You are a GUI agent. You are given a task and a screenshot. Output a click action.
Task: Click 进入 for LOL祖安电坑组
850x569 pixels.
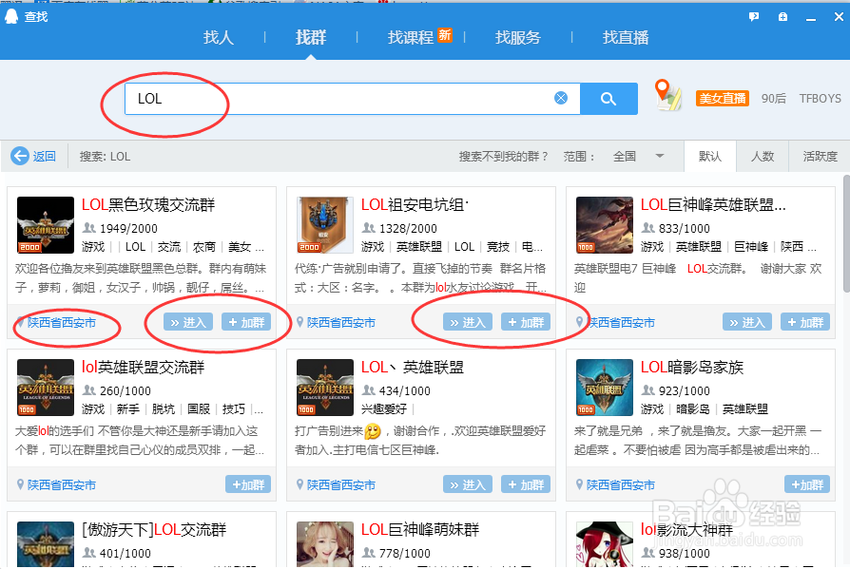(468, 322)
